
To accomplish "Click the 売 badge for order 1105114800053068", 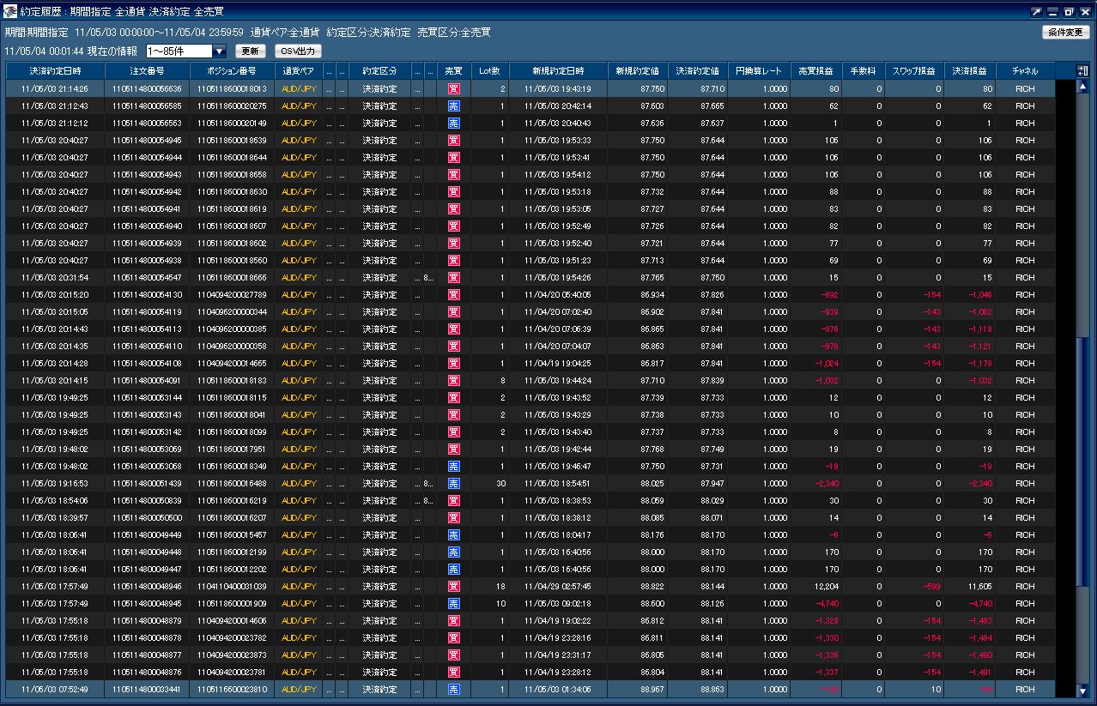I will [x=454, y=466].
